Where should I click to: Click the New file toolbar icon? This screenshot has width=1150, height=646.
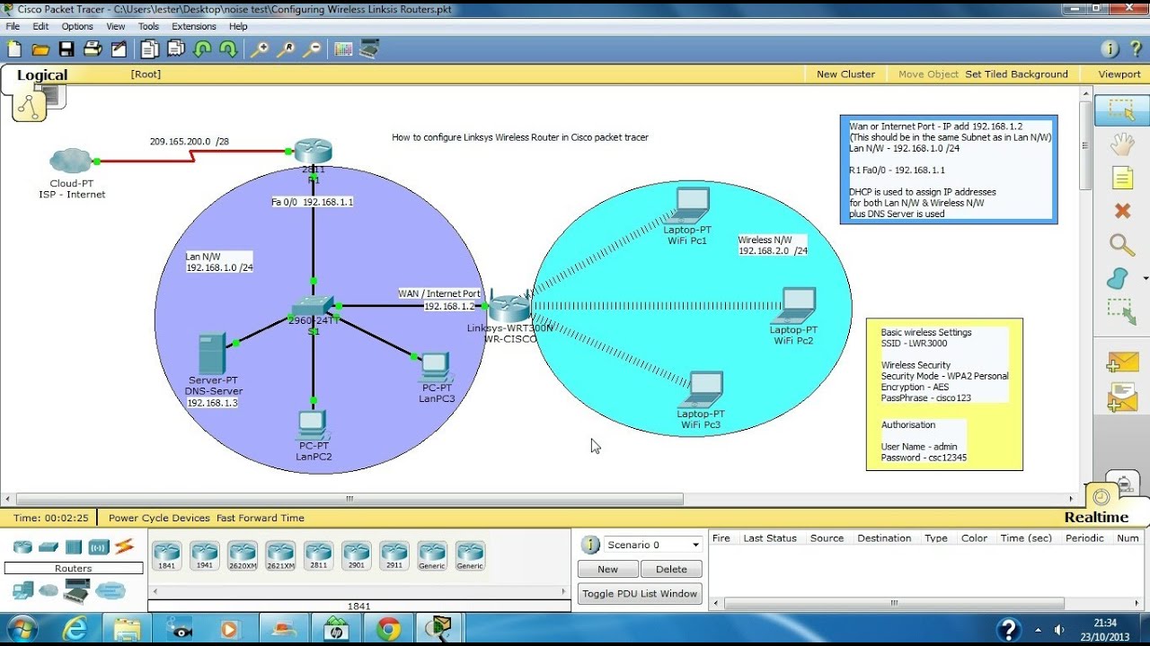[x=14, y=49]
